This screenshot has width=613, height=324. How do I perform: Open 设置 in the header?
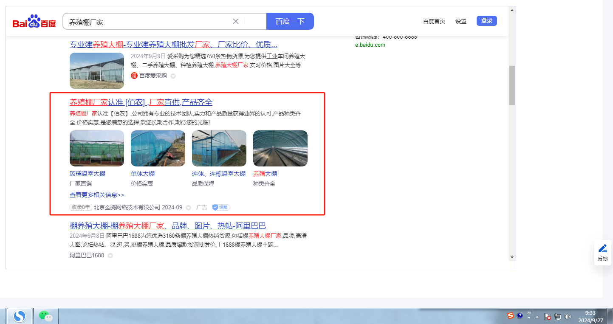pos(461,21)
